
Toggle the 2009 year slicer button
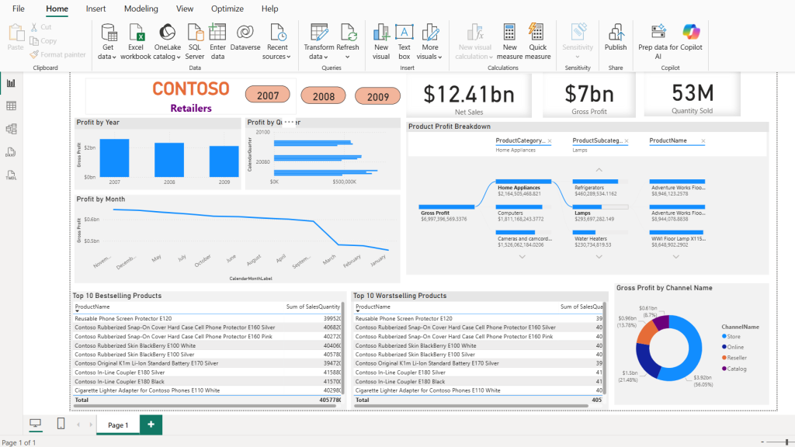(378, 97)
